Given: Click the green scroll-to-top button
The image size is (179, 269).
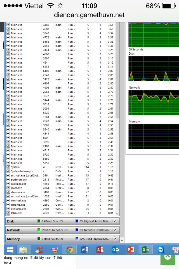Looking at the screenshot, I should point(168,257).
